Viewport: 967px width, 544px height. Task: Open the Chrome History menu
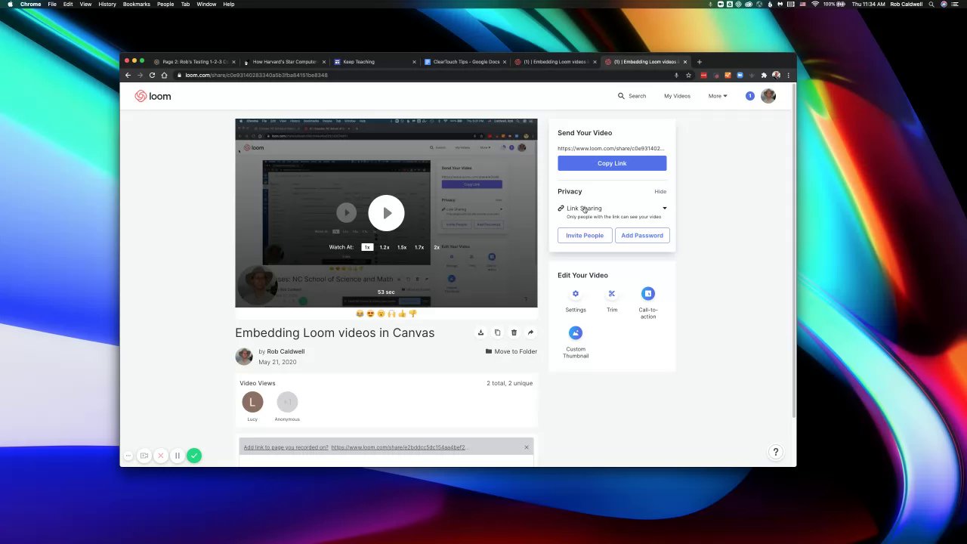(x=107, y=5)
